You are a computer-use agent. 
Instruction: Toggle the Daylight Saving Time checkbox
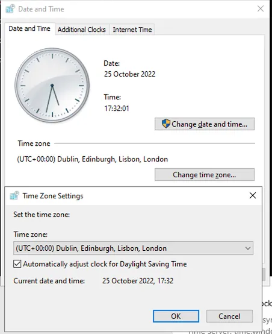(17, 263)
